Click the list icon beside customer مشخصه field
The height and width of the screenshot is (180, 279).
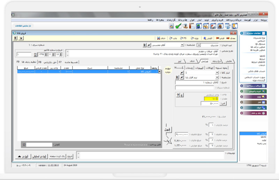(144, 45)
